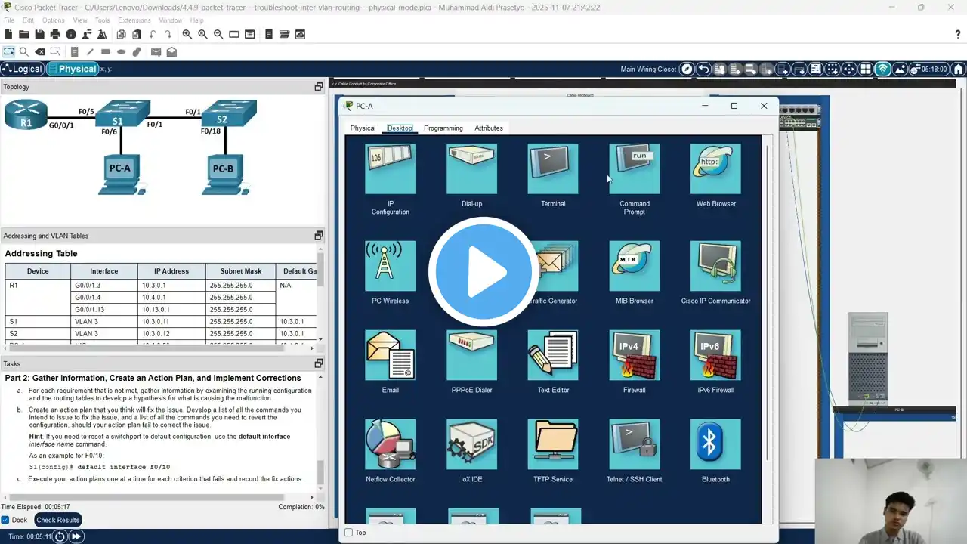Click the Zoom Out magnifier icon
Viewport: 967px width, 544px height.
point(218,34)
